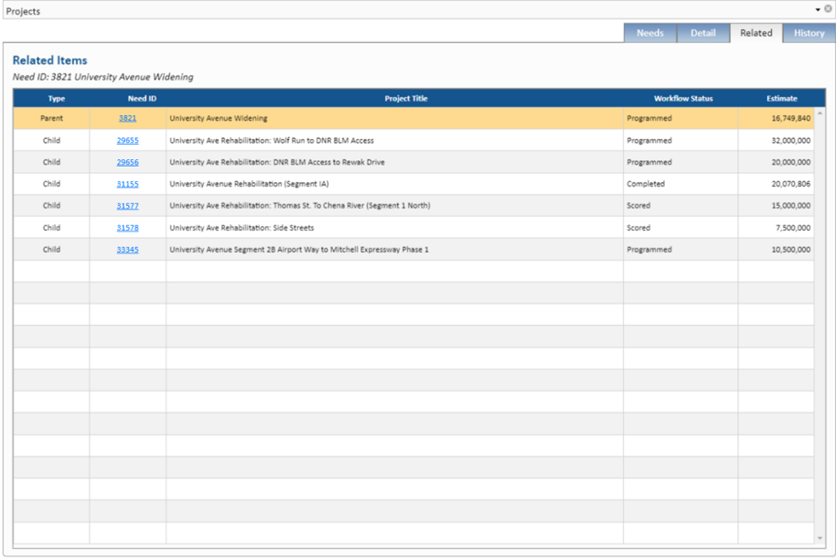The height and width of the screenshot is (559, 836).
Task: Click the 'Completed' workflow status cell
Action: tap(681, 184)
